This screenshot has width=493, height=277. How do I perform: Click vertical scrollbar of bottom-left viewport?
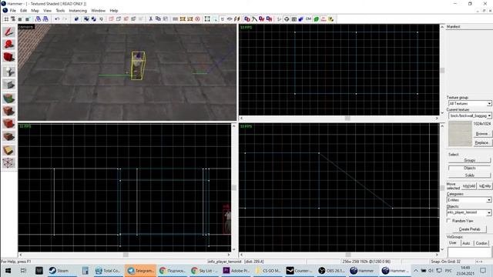pos(233,188)
